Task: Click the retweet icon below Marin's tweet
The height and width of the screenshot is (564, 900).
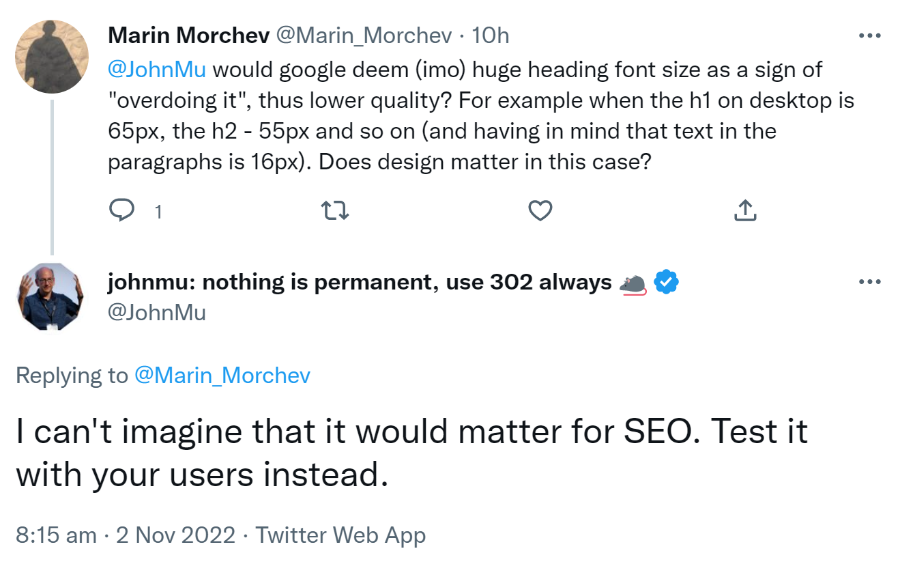Action: (334, 210)
